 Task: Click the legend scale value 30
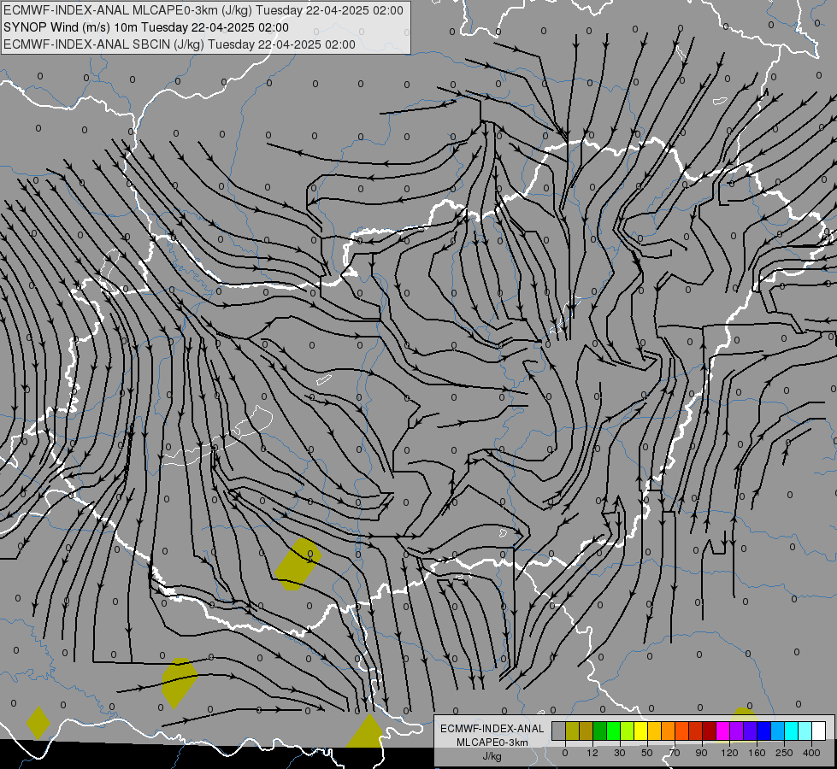pos(620,753)
